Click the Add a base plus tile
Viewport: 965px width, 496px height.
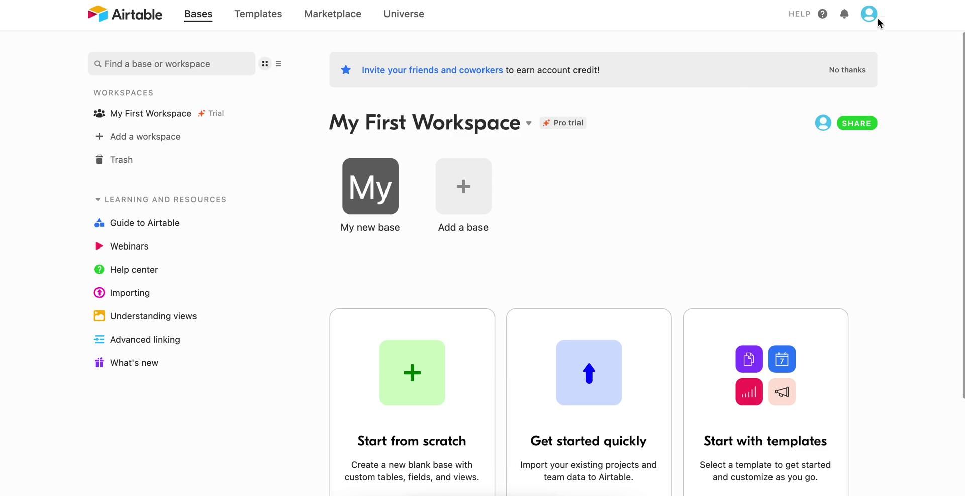click(463, 186)
